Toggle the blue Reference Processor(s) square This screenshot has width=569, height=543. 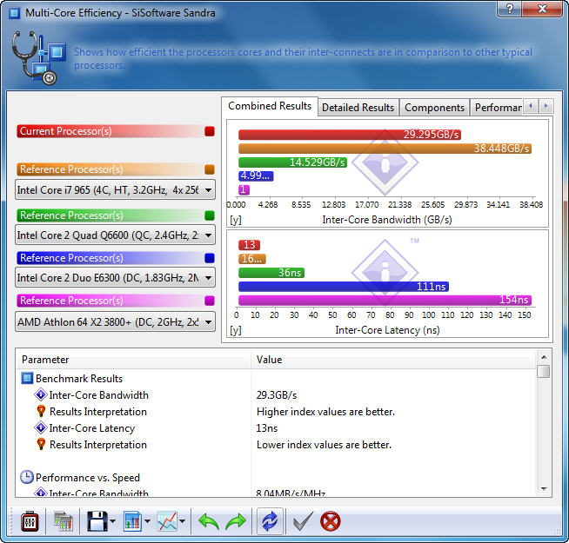coord(210,258)
